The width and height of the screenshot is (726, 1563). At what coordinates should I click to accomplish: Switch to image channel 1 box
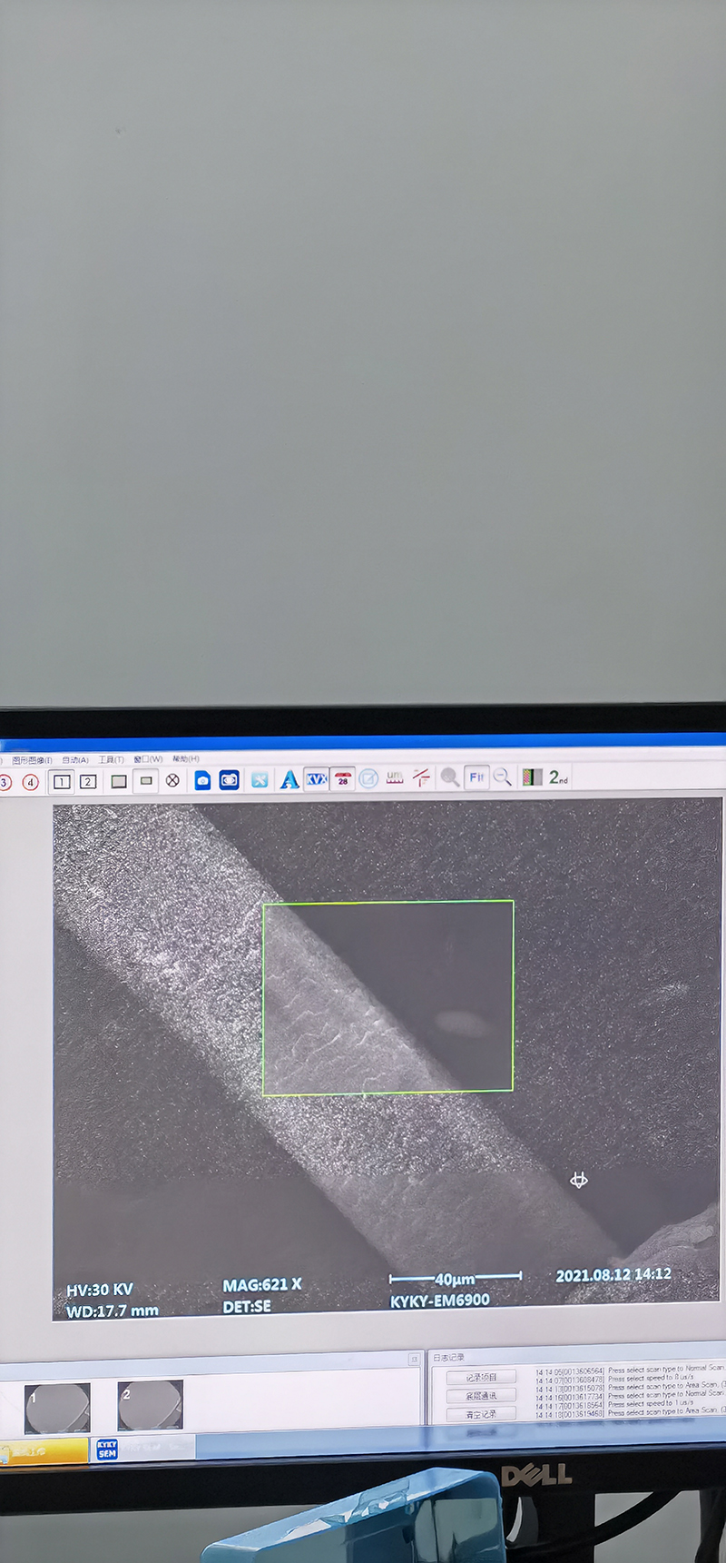tap(62, 781)
